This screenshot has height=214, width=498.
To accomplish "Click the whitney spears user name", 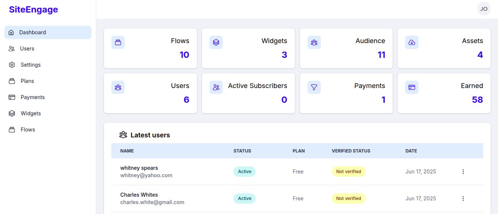I will (x=139, y=168).
